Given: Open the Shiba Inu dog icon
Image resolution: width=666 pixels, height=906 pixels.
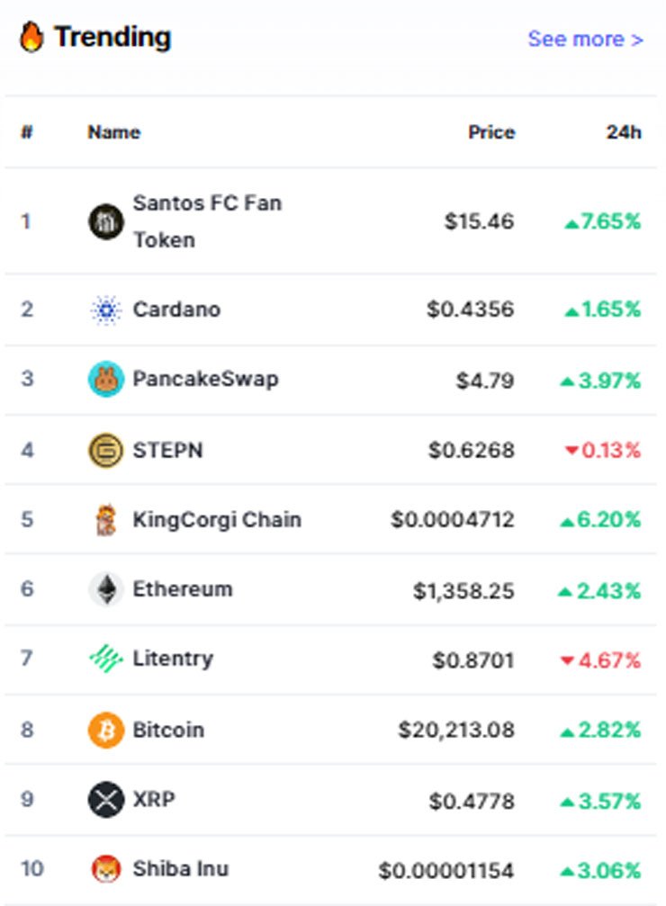Looking at the screenshot, I should 106,869.
